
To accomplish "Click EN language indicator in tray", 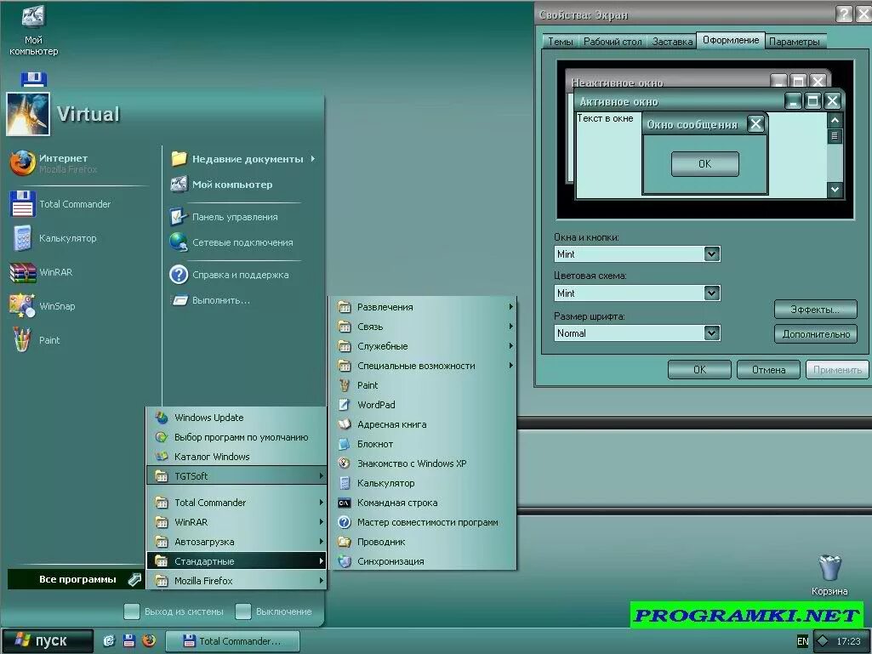I will tap(803, 641).
